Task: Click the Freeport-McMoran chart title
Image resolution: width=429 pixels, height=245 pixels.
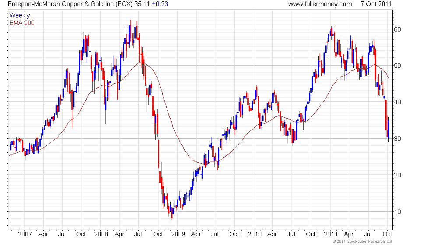Action: click(70, 4)
